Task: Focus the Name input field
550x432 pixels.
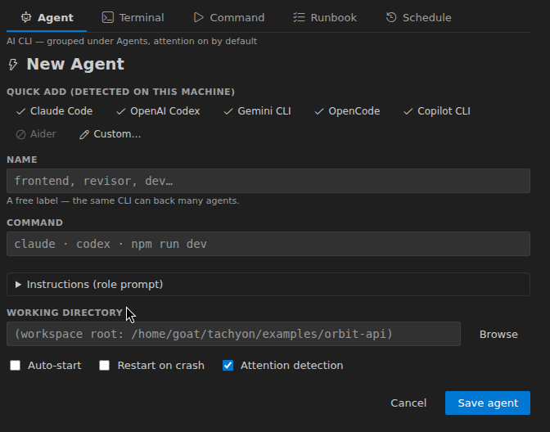Action: 268,181
